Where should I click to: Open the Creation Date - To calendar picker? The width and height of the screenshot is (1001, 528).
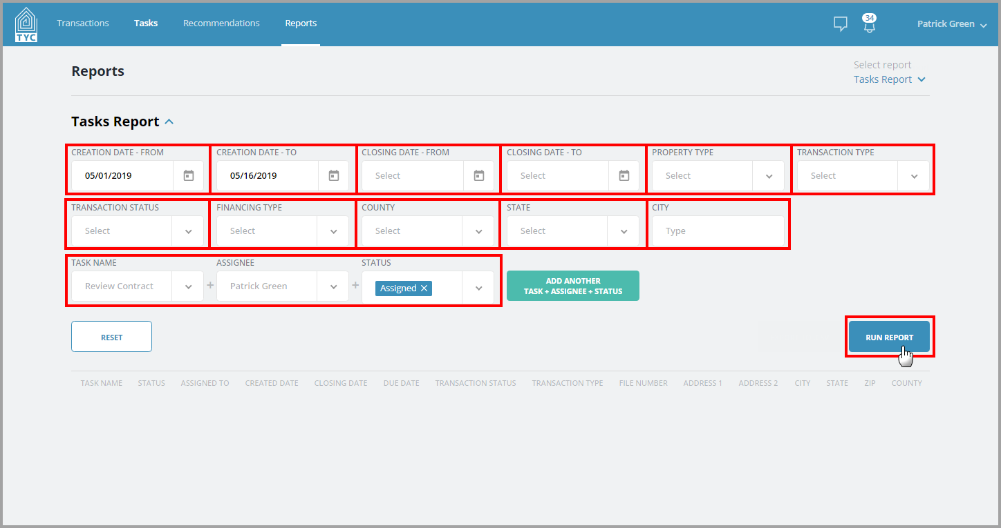[x=333, y=175]
